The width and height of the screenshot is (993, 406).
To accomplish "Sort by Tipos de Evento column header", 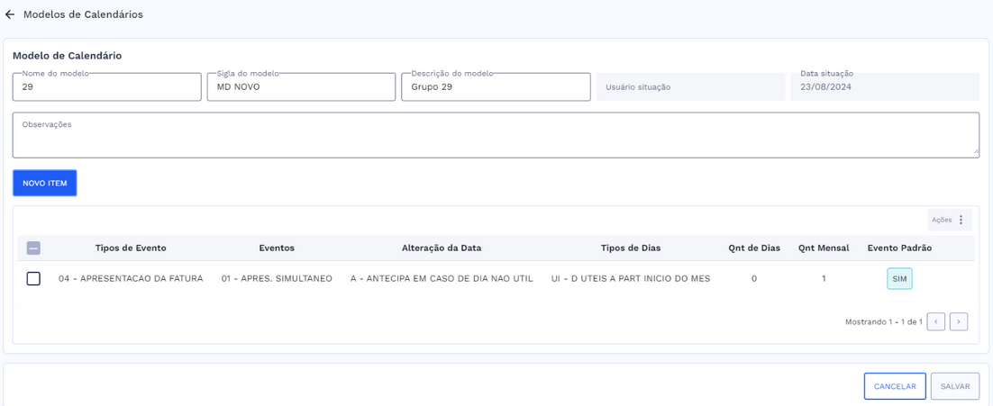I will (x=131, y=248).
